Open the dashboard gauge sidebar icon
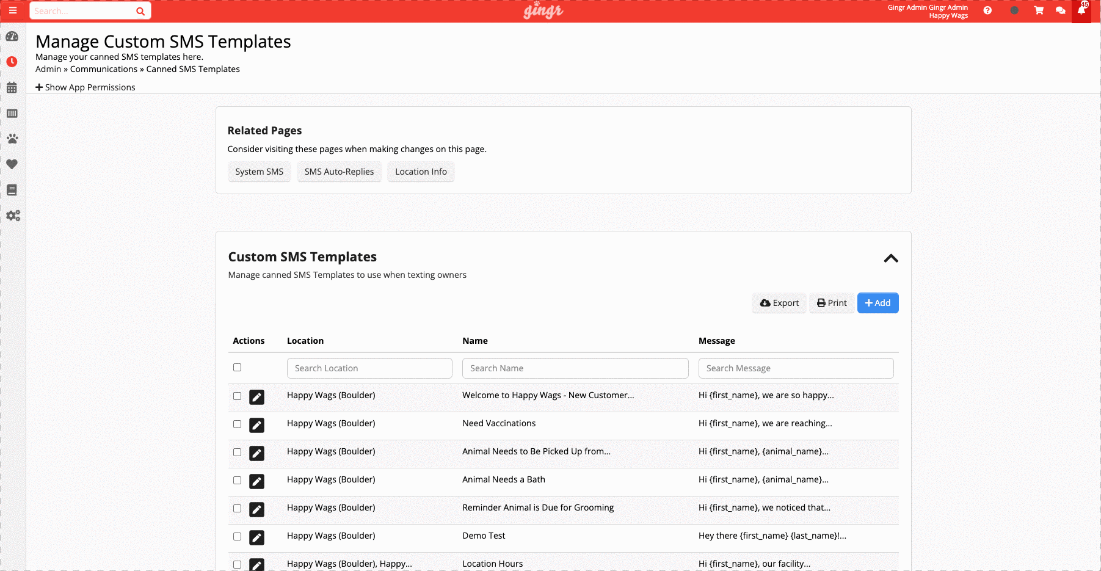 (12, 37)
